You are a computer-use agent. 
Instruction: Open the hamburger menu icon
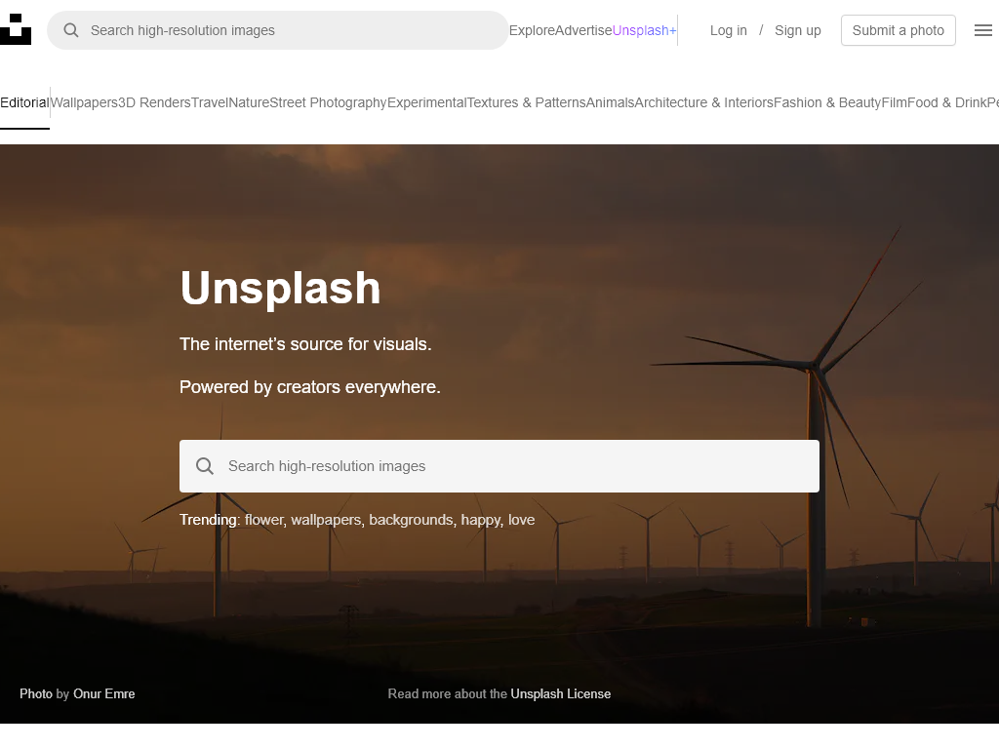(983, 30)
